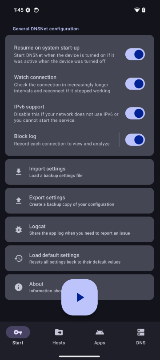Switch to the DNS tab label
The image size is (160, 360).
point(141,343)
